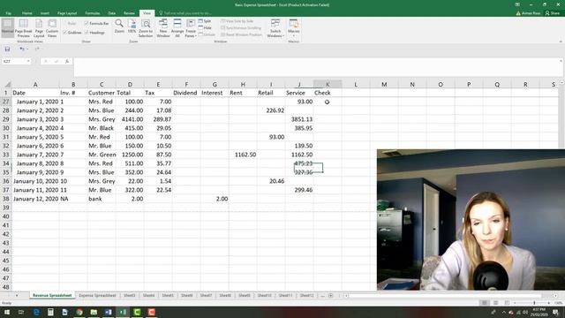Save the workbook from Quick Access toolbar

[x=7, y=49]
